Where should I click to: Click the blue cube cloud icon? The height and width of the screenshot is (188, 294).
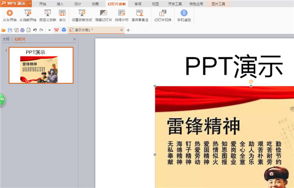click(x=64, y=29)
